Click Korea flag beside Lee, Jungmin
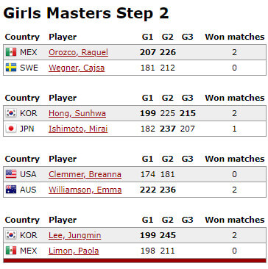Image resolution: width=268 pixels, height=269 pixels. [x=11, y=235]
